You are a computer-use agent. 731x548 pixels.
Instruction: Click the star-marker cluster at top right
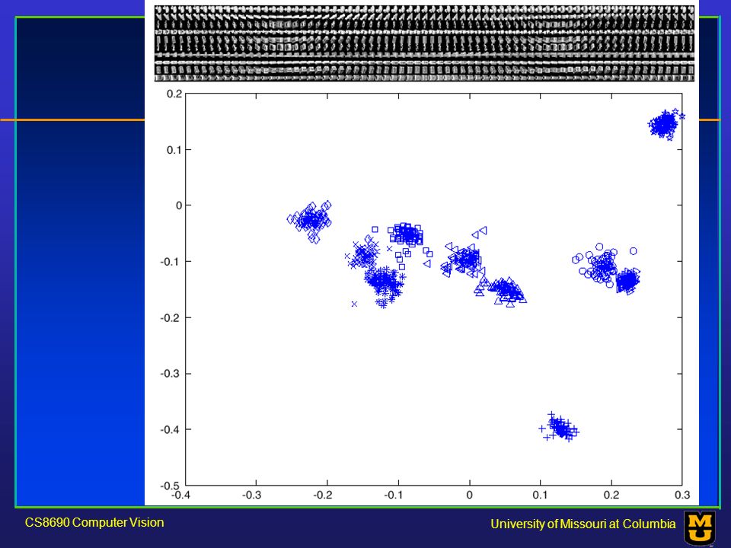pos(666,124)
